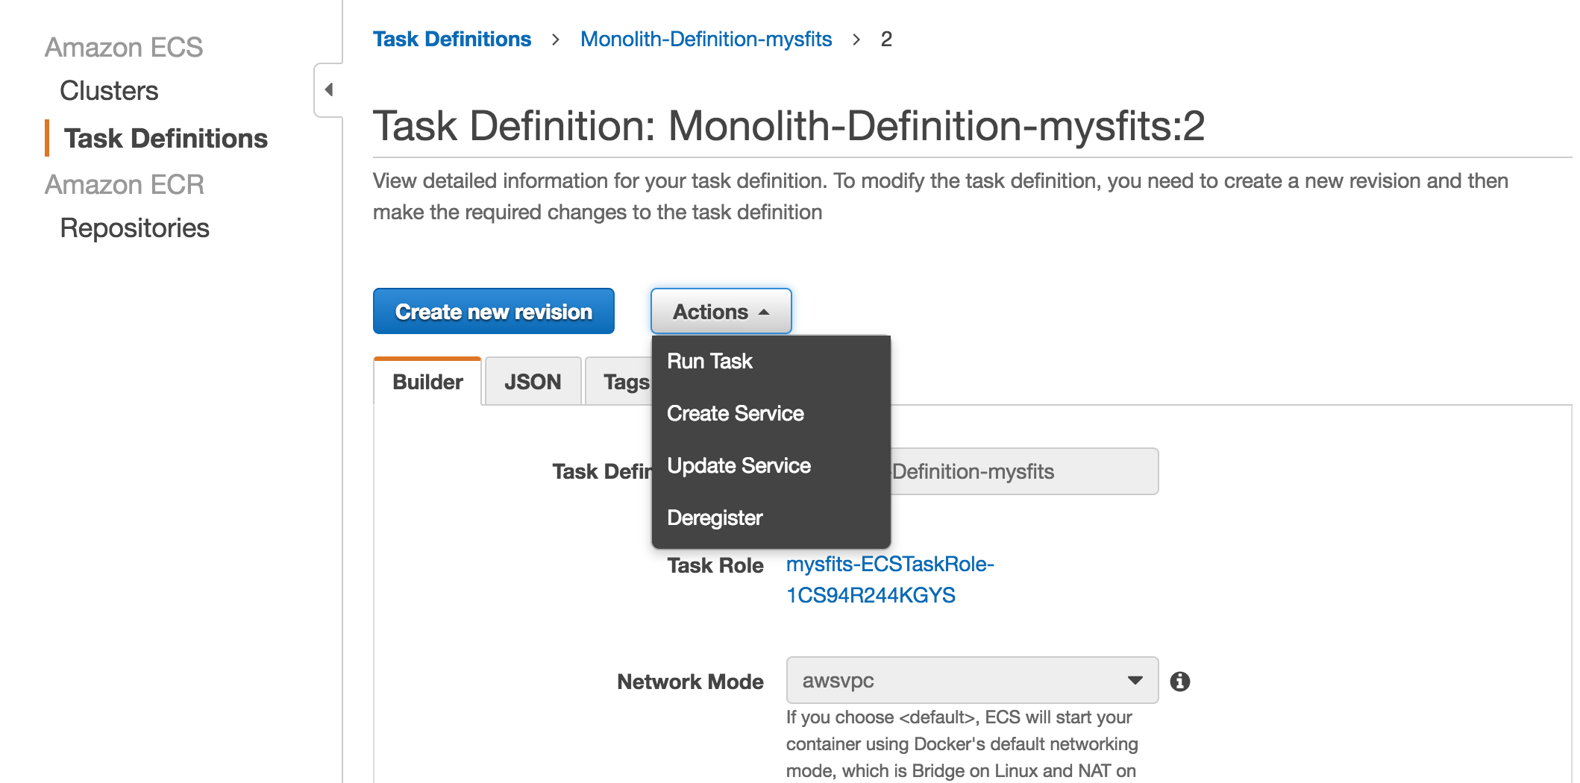Screen dimensions: 1580x783
Task: Click the Amazon ECS sidebar heading
Action: (x=124, y=48)
